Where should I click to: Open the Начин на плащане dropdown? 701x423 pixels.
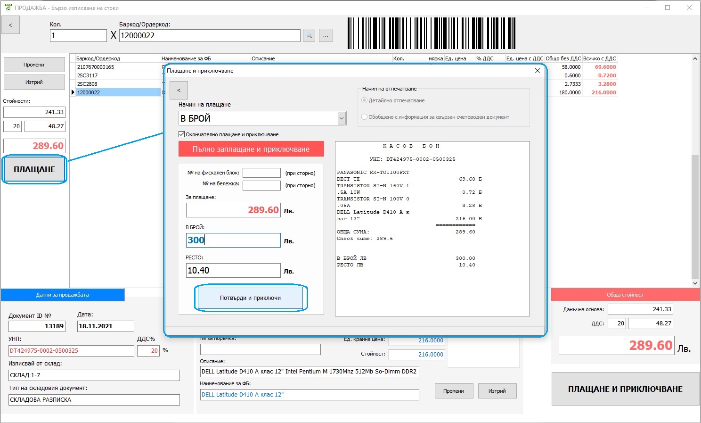pyautogui.click(x=342, y=118)
